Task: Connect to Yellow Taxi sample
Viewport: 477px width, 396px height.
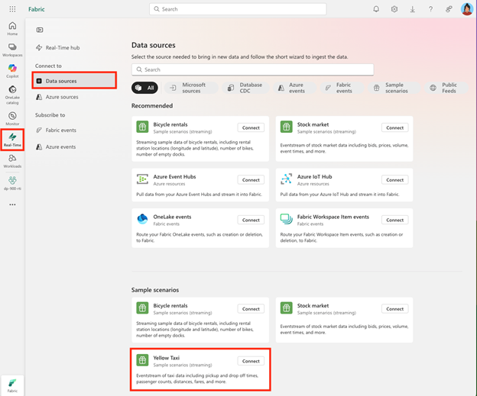Action: pyautogui.click(x=250, y=361)
